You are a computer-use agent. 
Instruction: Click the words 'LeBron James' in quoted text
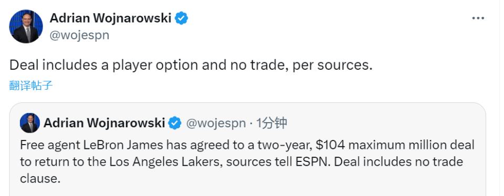coord(123,145)
